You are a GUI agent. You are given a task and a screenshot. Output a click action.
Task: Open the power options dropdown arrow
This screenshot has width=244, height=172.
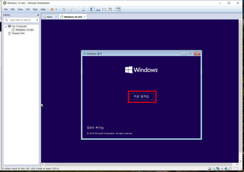[x=56, y=10]
